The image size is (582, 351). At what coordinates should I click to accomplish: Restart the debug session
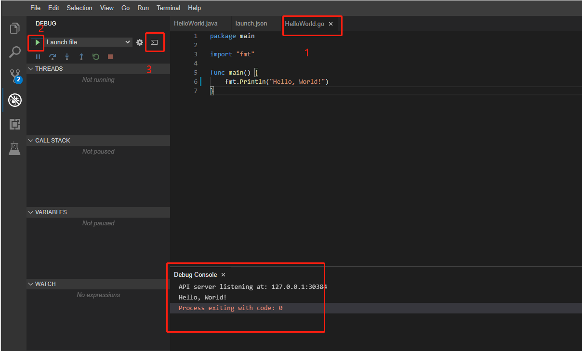[96, 57]
